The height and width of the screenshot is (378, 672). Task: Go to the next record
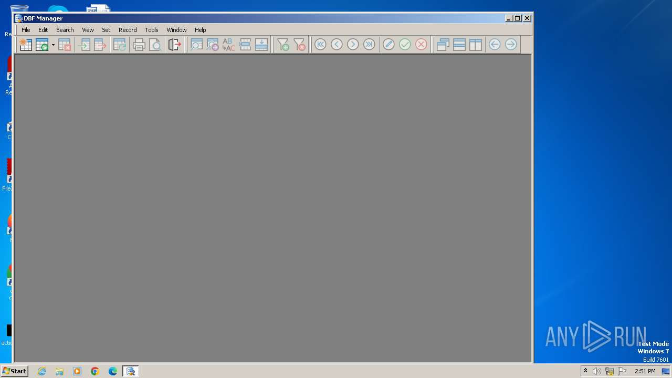coord(353,45)
